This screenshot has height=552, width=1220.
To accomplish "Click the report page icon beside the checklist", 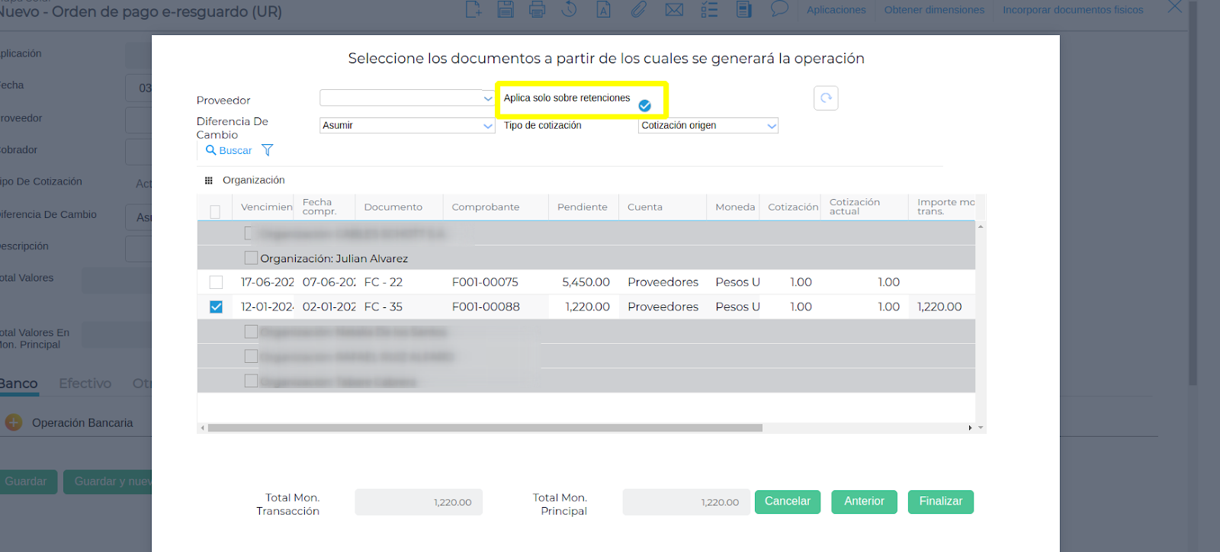I will [x=744, y=9].
